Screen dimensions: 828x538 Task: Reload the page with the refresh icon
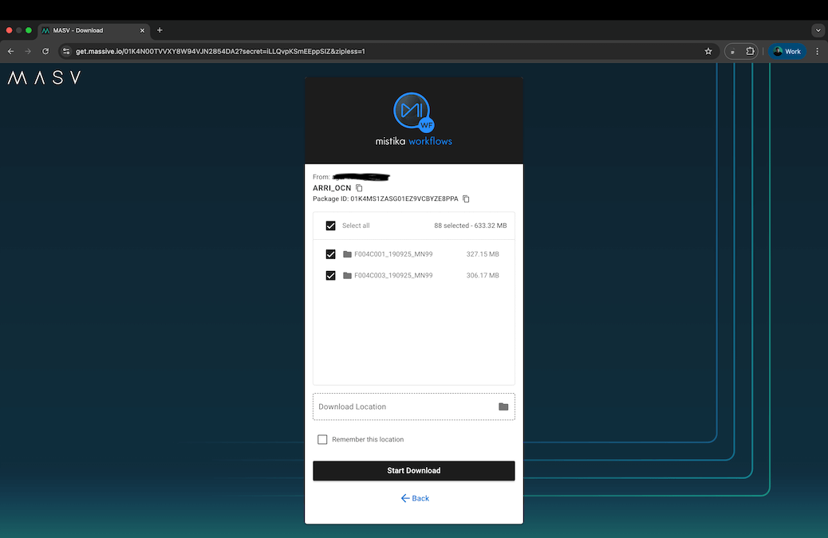45,50
